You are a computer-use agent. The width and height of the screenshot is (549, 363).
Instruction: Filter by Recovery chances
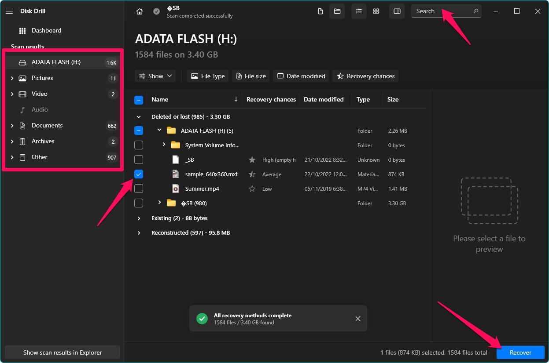[365, 76]
